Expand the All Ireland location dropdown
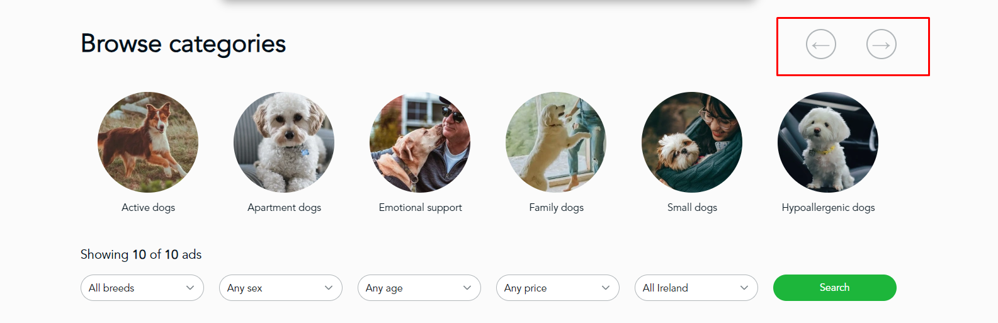Screen dimensions: 998x323 pos(696,288)
